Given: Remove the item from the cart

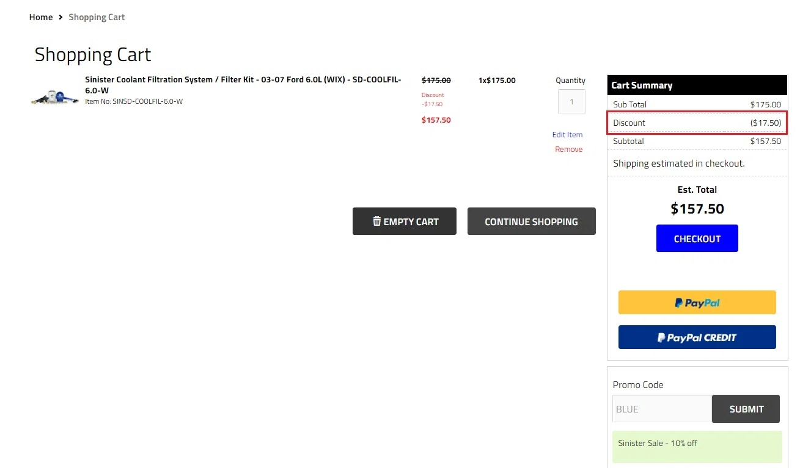Looking at the screenshot, I should (x=568, y=149).
